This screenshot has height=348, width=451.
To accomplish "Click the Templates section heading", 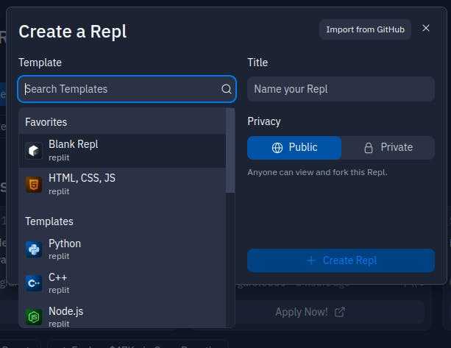I will point(49,221).
